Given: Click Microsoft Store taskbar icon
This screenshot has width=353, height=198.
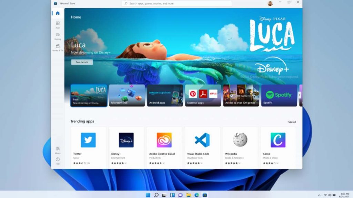Looking at the screenshot, I should pos(205,195).
